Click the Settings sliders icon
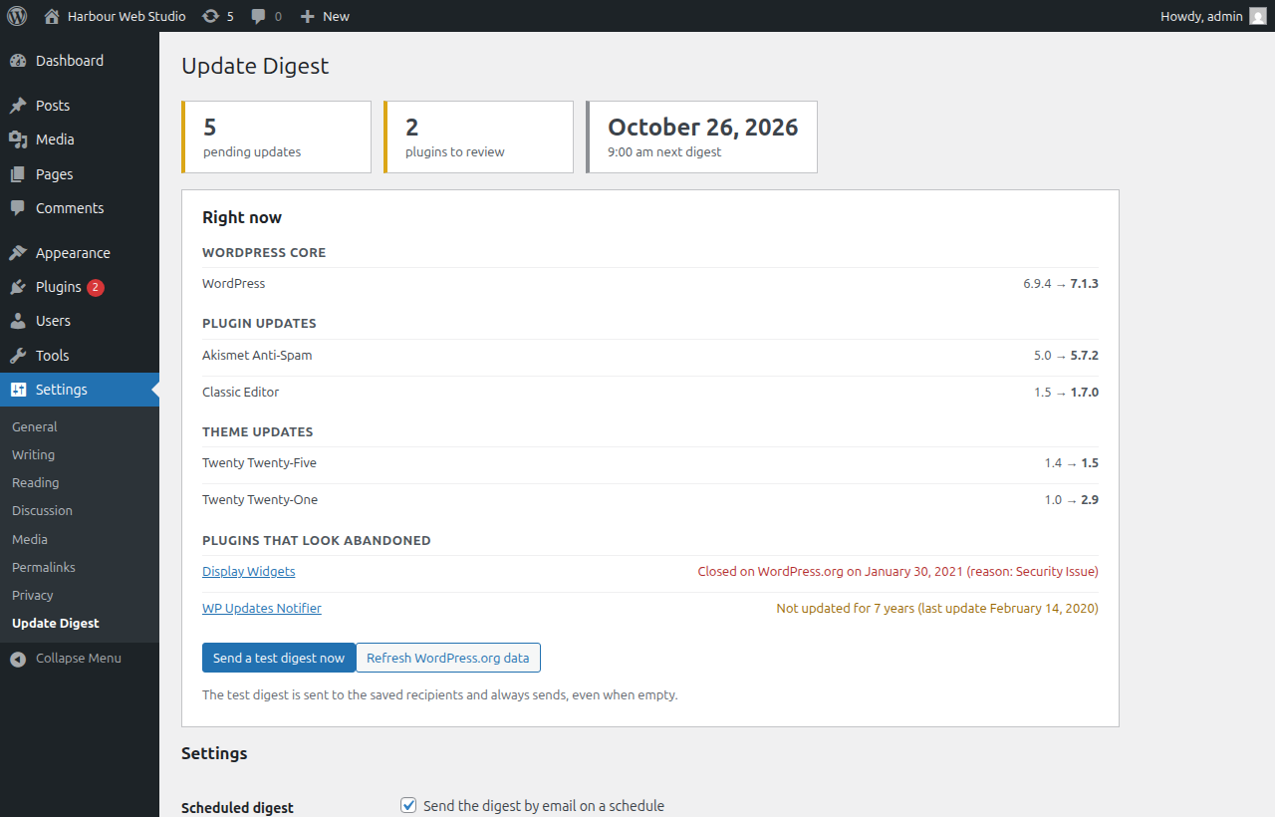The height and width of the screenshot is (817, 1275). (x=18, y=390)
